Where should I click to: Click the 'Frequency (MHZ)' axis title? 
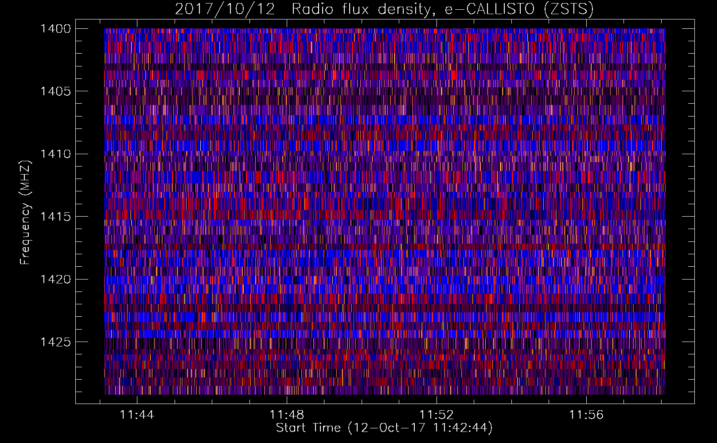tap(26, 213)
